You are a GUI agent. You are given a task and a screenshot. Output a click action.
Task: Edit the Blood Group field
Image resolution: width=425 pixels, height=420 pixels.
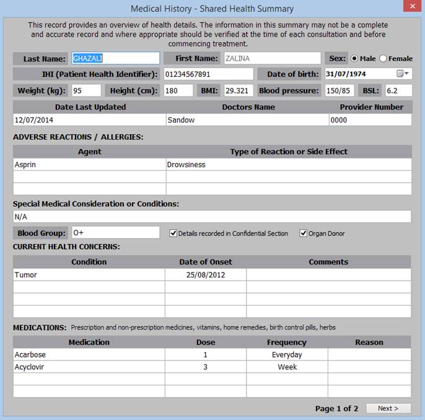point(115,233)
